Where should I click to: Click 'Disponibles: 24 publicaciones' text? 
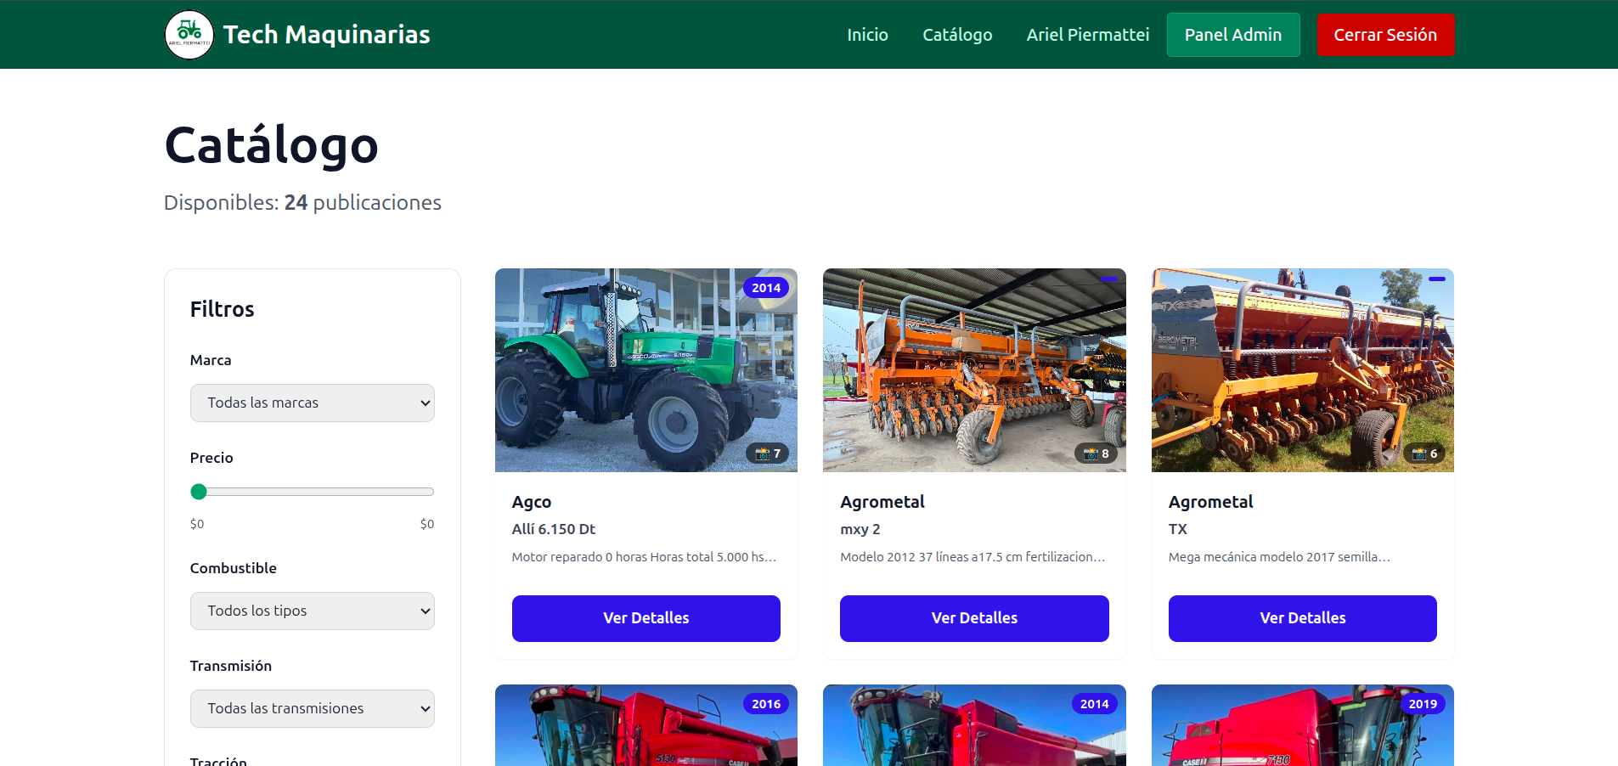(x=302, y=203)
